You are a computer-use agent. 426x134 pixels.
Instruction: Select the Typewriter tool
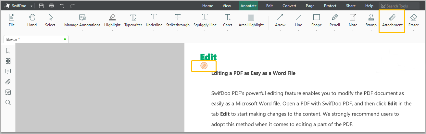coord(133,20)
